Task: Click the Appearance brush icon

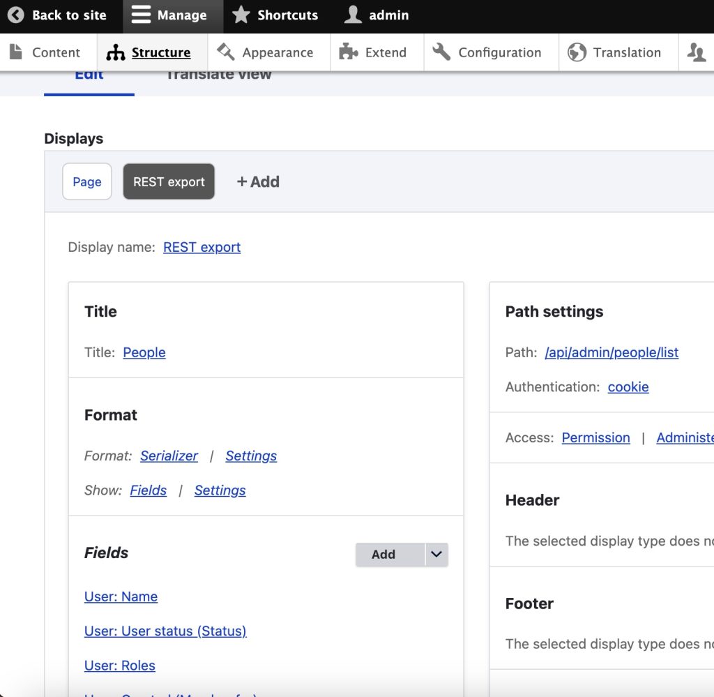Action: (225, 52)
